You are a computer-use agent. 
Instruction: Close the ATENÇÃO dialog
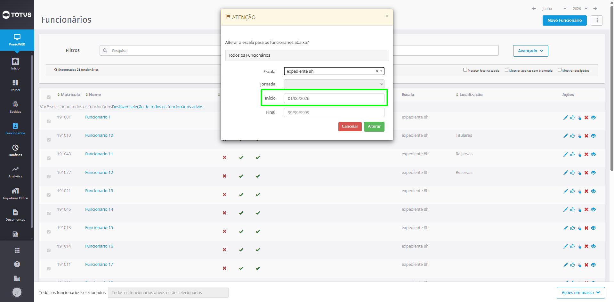coord(387,16)
